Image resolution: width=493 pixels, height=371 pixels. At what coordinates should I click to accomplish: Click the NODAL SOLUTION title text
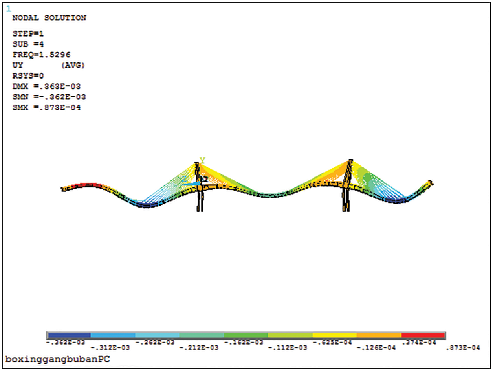point(49,18)
